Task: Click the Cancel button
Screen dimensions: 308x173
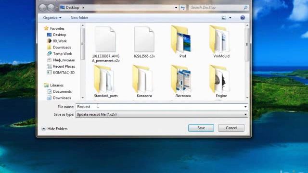Action: pos(231,128)
